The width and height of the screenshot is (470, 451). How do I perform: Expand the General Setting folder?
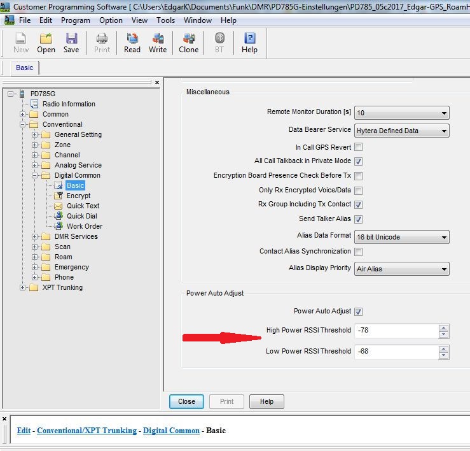pos(34,134)
